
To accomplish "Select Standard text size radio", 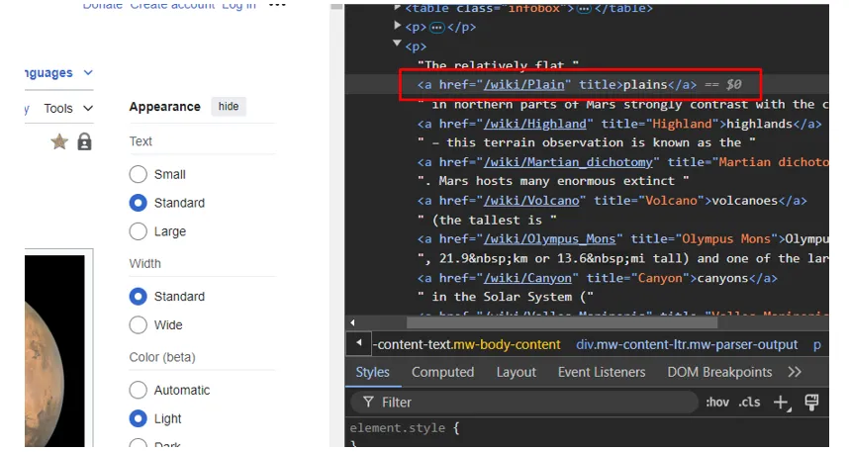I will (x=139, y=203).
